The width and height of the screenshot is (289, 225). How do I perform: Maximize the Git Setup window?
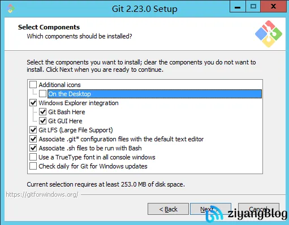[x=253, y=7]
